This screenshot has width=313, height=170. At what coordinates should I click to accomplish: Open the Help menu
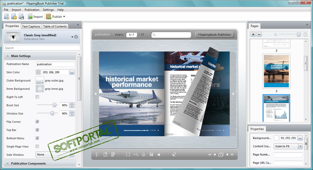(61, 10)
